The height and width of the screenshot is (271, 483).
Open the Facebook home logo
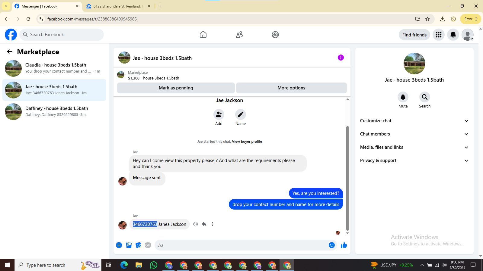11,35
